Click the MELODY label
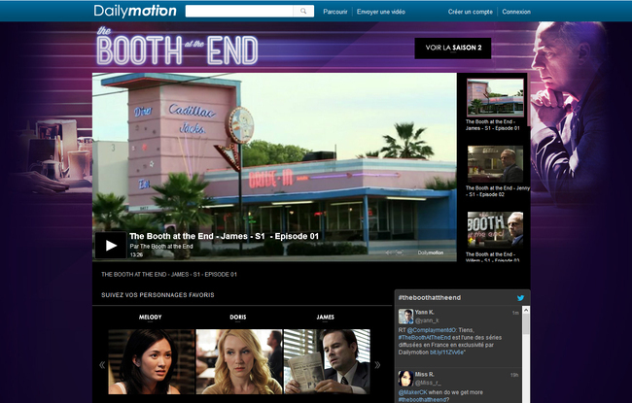Screen dimensions: 632x403 [150, 318]
